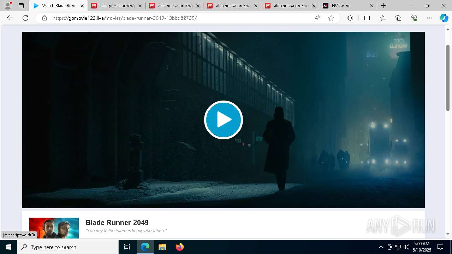452x254 pixels.
Task: Click the scrollbar up arrow
Action: pos(448,29)
